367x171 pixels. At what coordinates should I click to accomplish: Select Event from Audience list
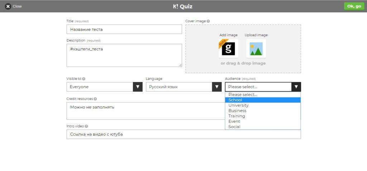263,121
